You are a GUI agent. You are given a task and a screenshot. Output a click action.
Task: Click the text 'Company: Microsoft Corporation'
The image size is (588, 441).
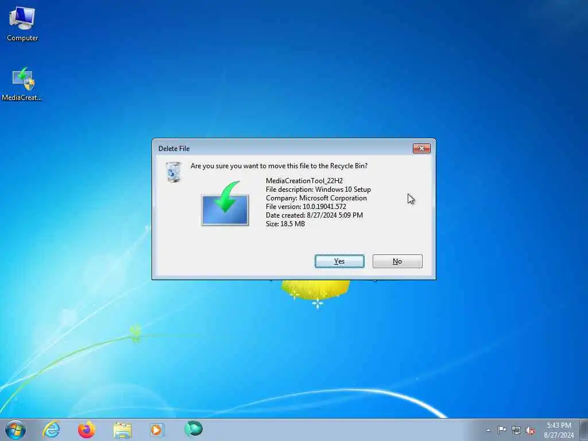click(x=316, y=198)
